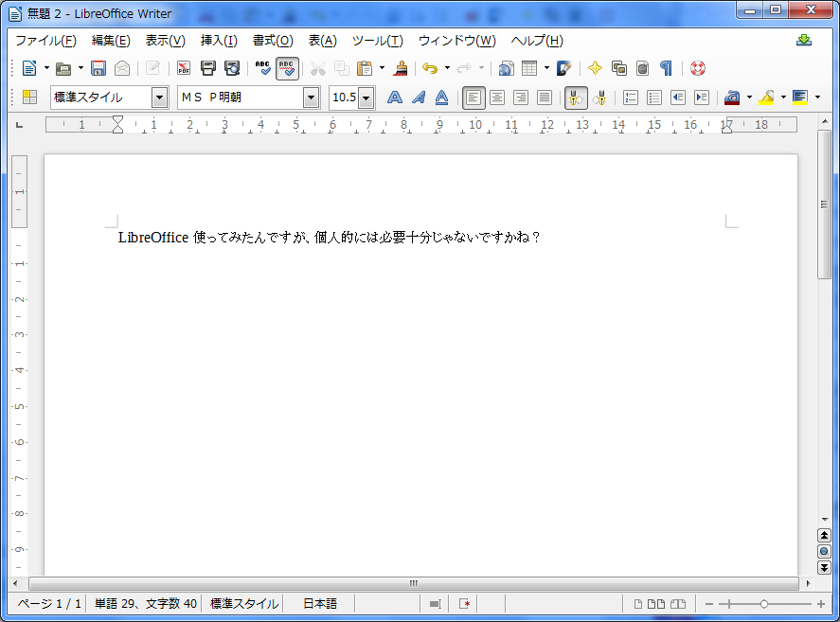Viewport: 840px width, 622px height.
Task: Undo the last action
Action: coord(430,68)
